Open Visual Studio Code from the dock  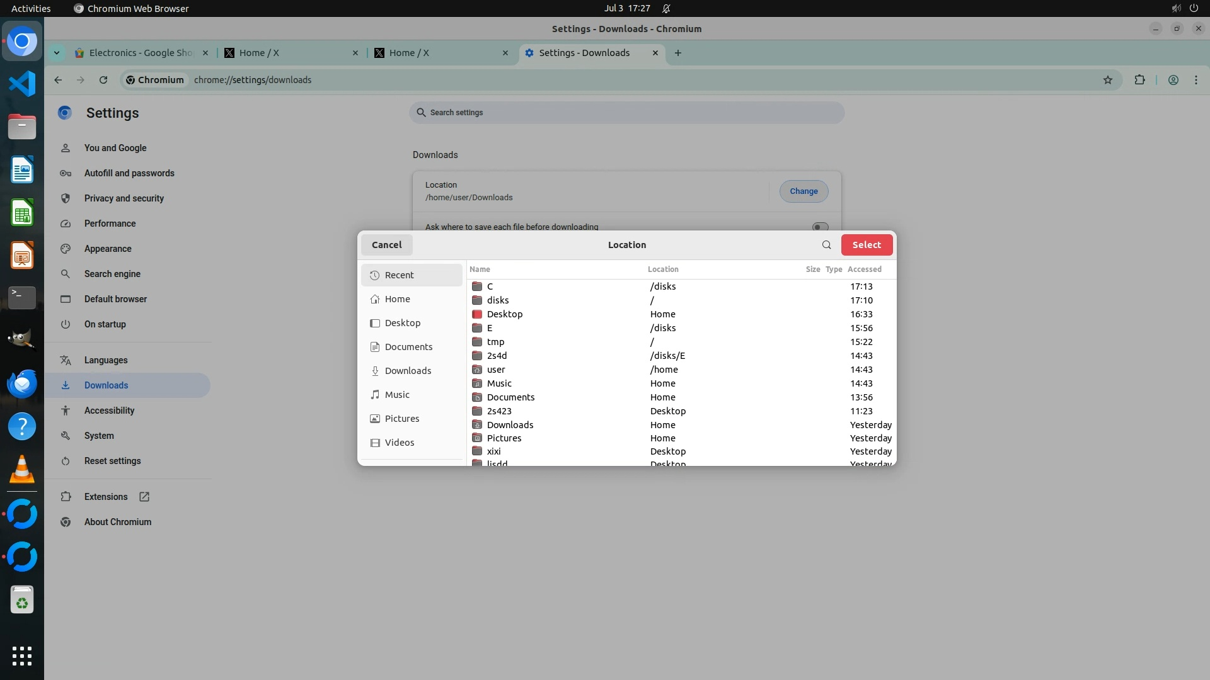(x=22, y=84)
